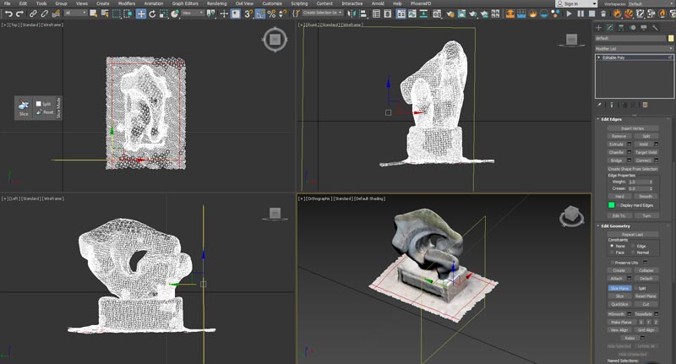Open the Create panel plus icon
This screenshot has height=364, width=676.
click(599, 27)
